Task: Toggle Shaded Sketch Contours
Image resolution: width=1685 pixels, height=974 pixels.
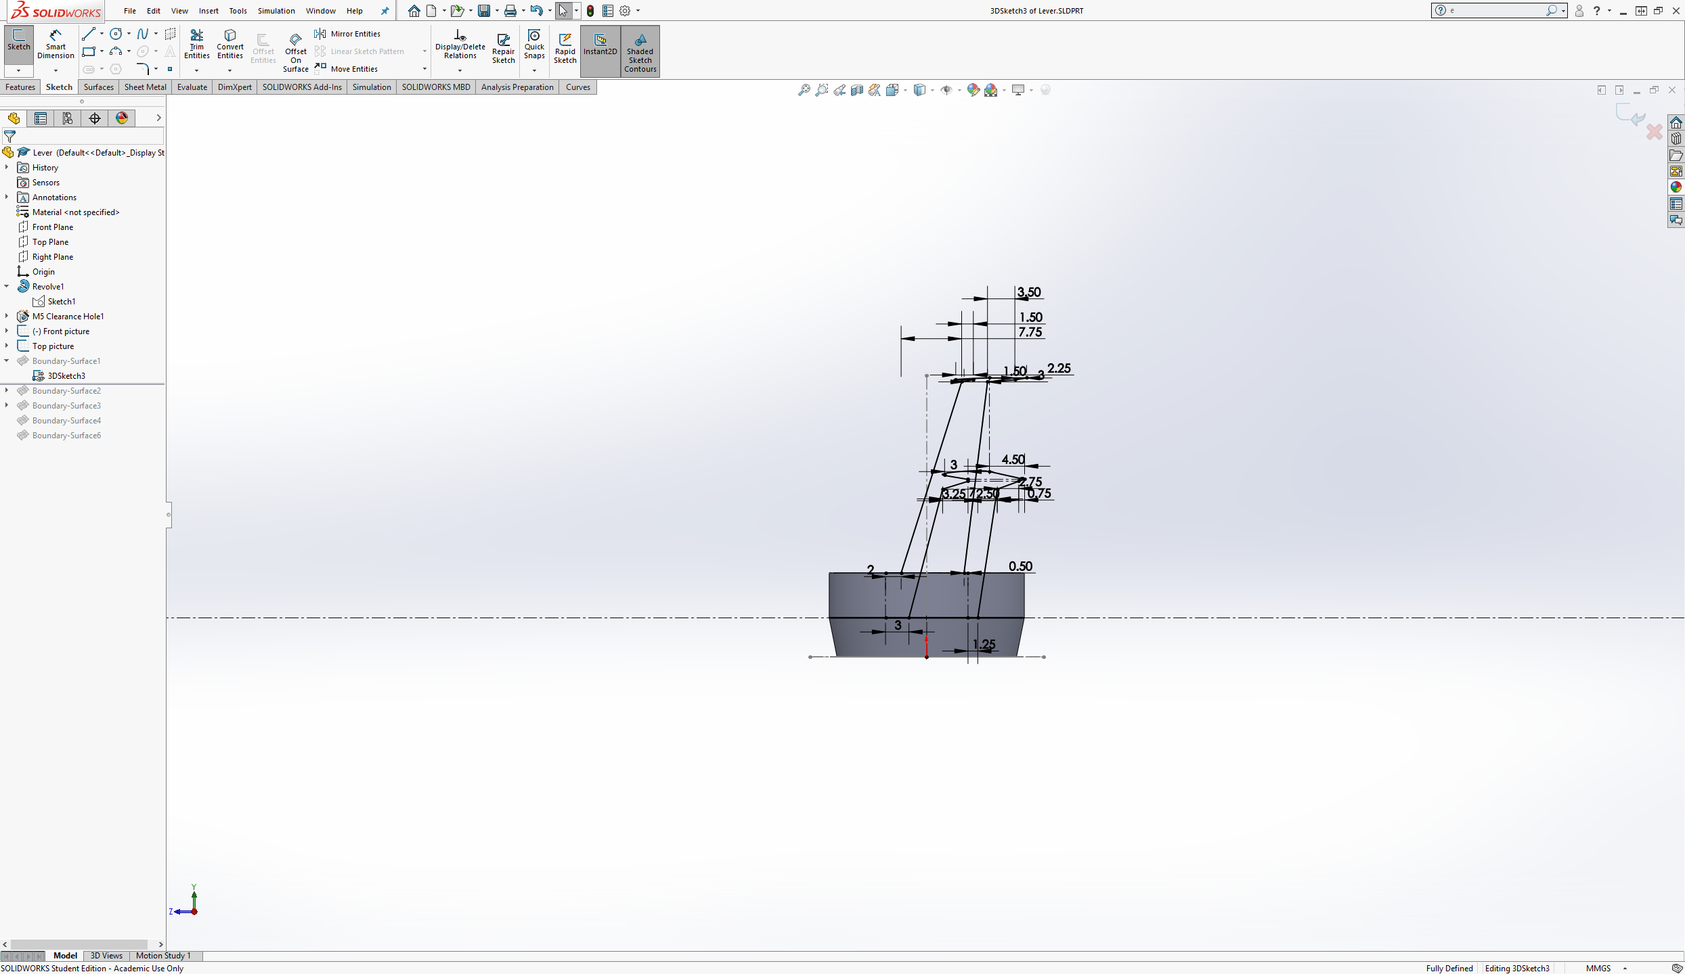Action: (x=640, y=51)
